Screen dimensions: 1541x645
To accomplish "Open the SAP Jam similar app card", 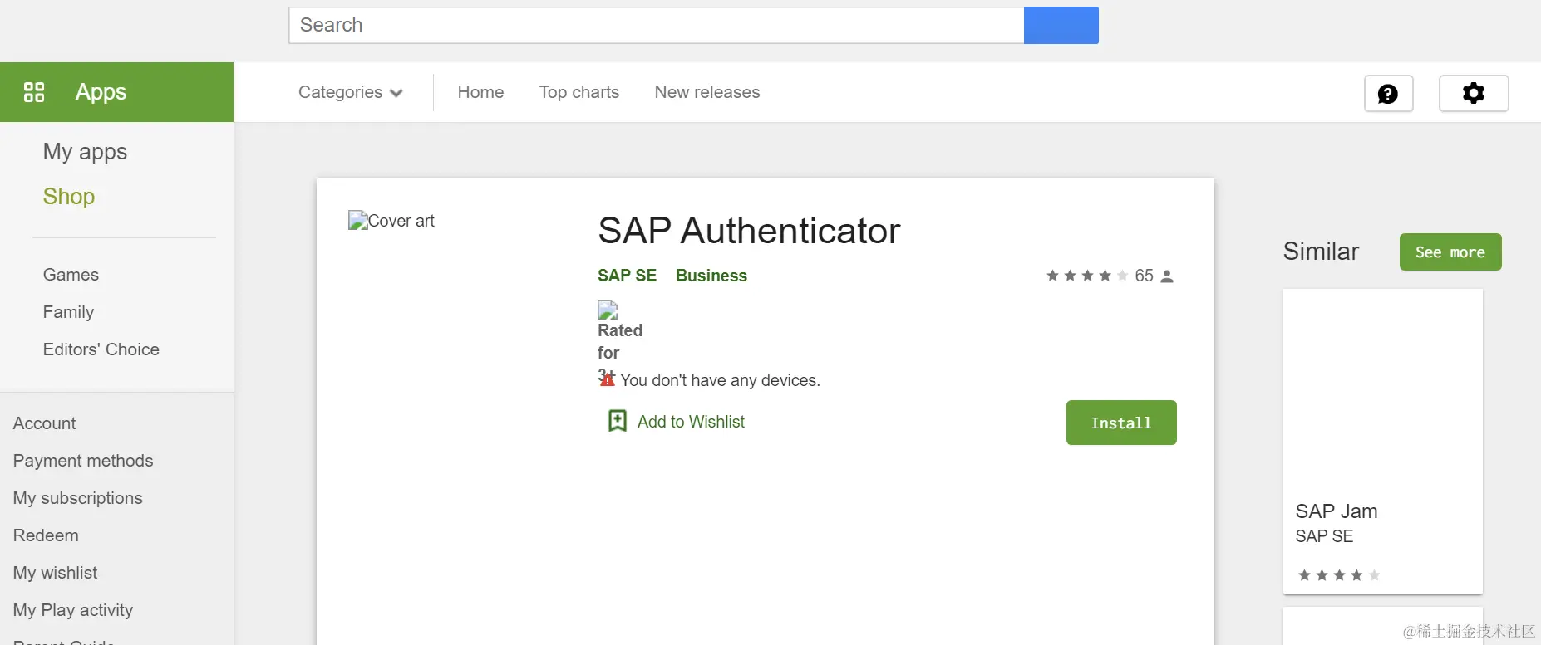I will click(x=1383, y=442).
